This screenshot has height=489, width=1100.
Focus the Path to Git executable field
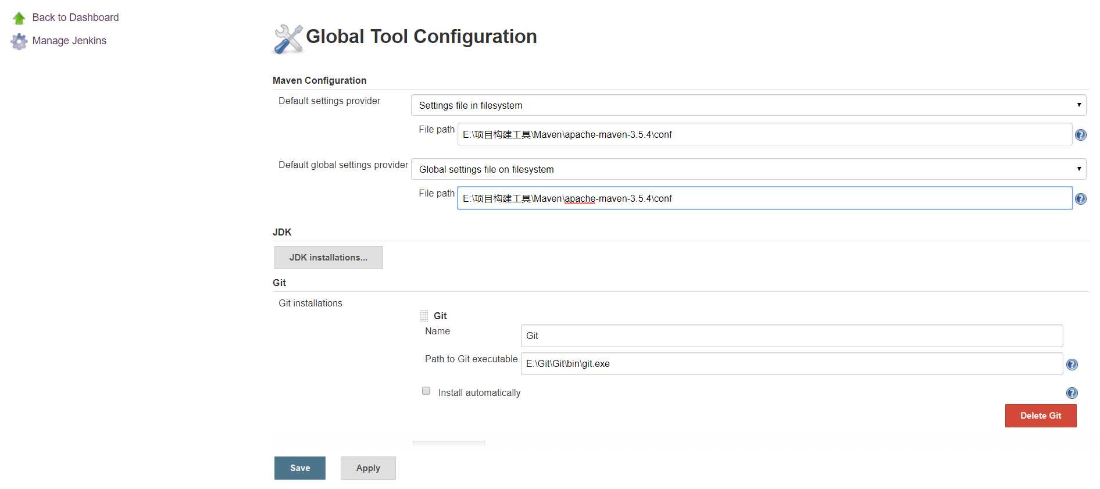(x=791, y=364)
